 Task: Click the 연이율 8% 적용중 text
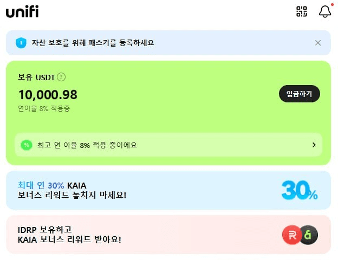pos(44,108)
